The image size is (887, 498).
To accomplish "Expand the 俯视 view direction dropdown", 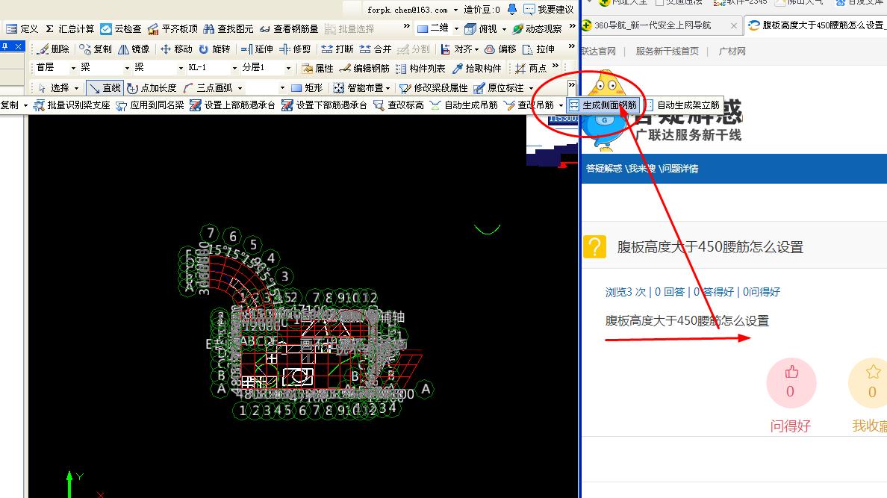I will 503,29.
